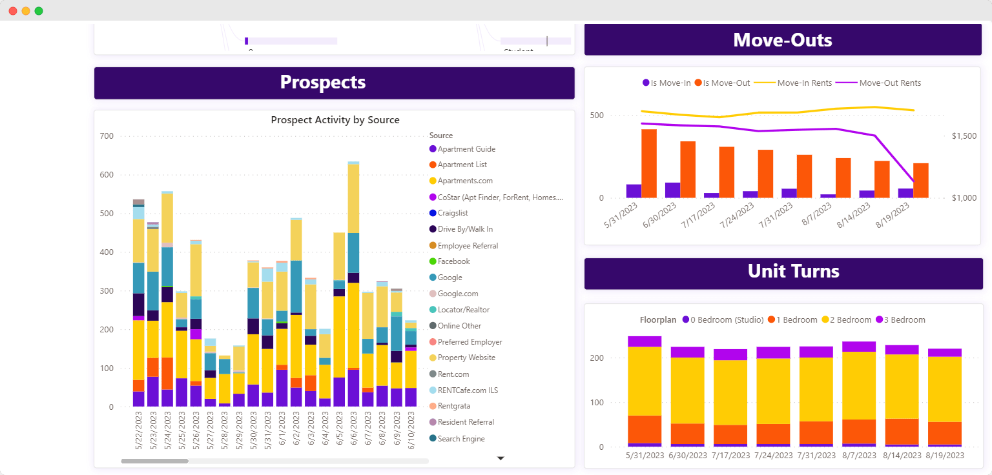
Task: Click the Property Website legend label
Action: [x=466, y=358]
